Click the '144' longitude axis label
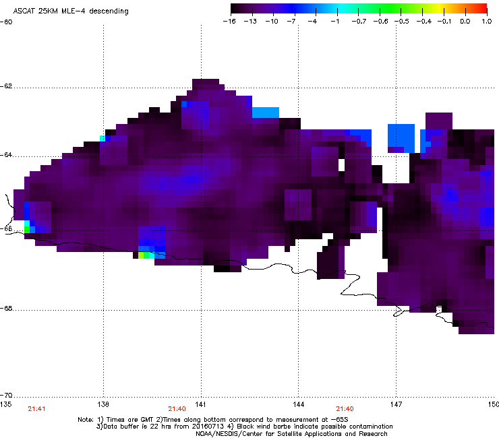The width and height of the screenshot is (499, 438). pos(298,404)
